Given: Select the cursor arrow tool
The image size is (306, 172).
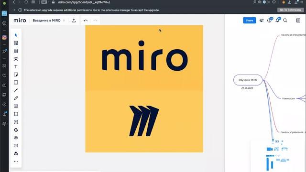Looking at the screenshot, I should click(16, 35).
